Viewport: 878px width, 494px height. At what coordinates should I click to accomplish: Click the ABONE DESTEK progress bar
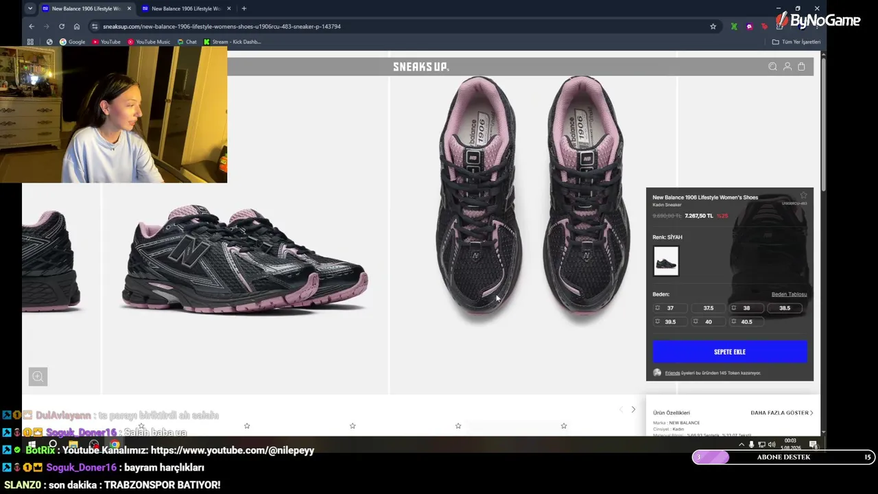[783, 457]
